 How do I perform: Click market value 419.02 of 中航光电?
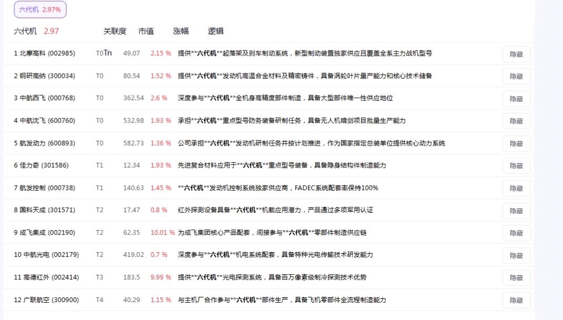click(134, 255)
